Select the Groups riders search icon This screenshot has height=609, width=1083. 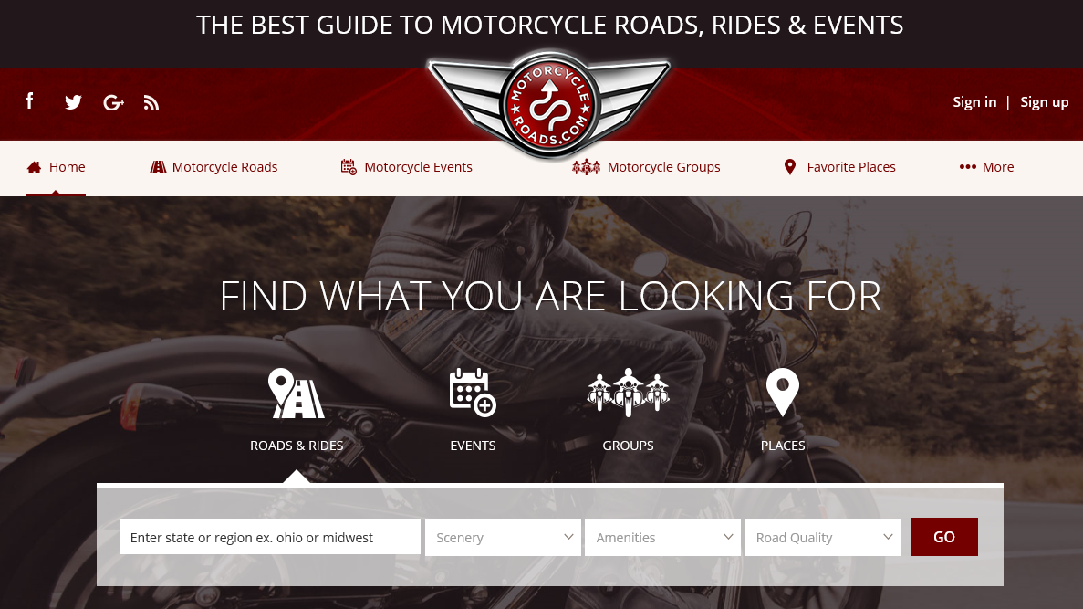628,393
